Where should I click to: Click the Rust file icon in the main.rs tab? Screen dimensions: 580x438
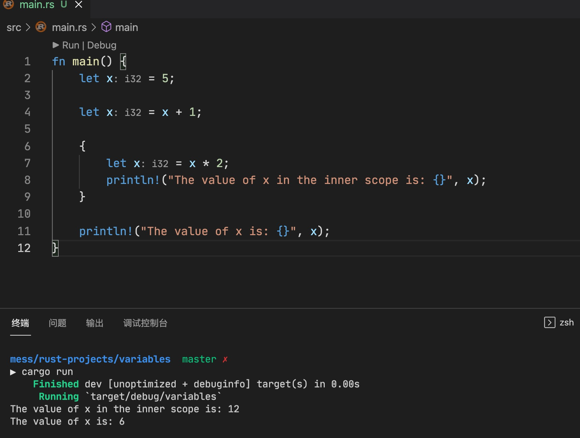(8, 4)
